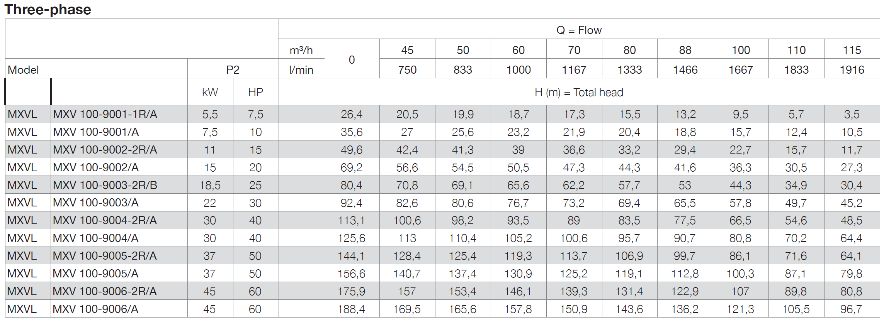The image size is (884, 321).
Task: Click the 'Three-phase' heading text
Action: coord(48,9)
